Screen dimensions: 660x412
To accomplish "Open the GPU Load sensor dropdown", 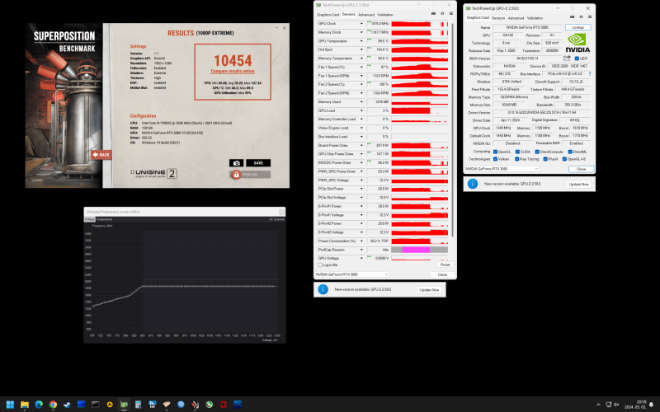I will pos(361,110).
